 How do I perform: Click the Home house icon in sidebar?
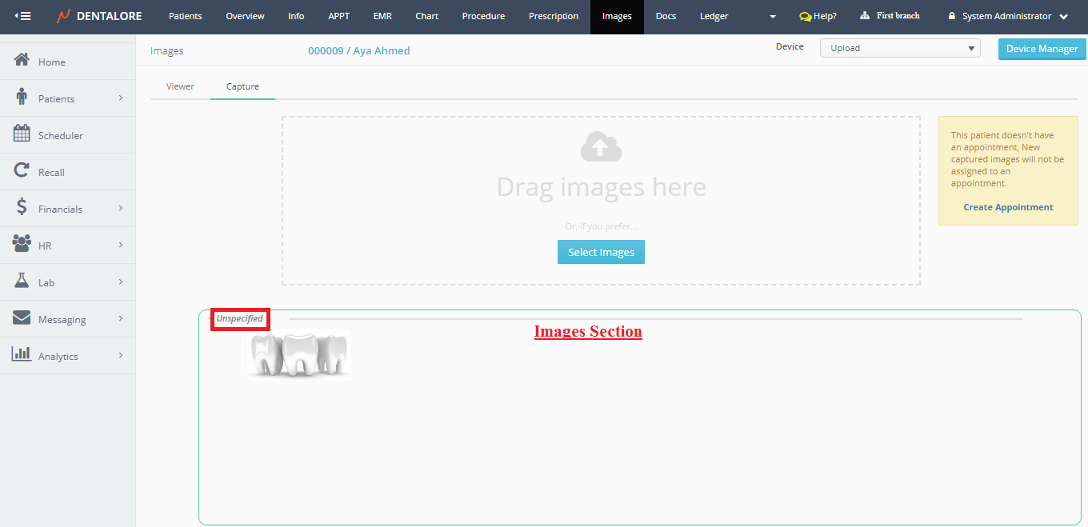coord(22,61)
